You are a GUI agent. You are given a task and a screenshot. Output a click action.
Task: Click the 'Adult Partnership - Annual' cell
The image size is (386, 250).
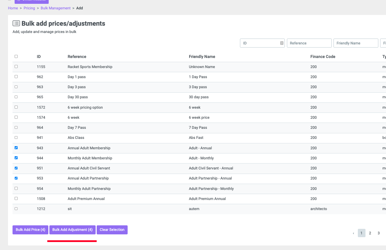click(210, 178)
